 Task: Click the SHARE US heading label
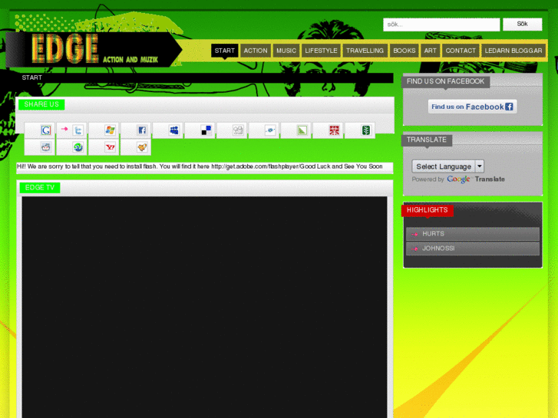41,104
